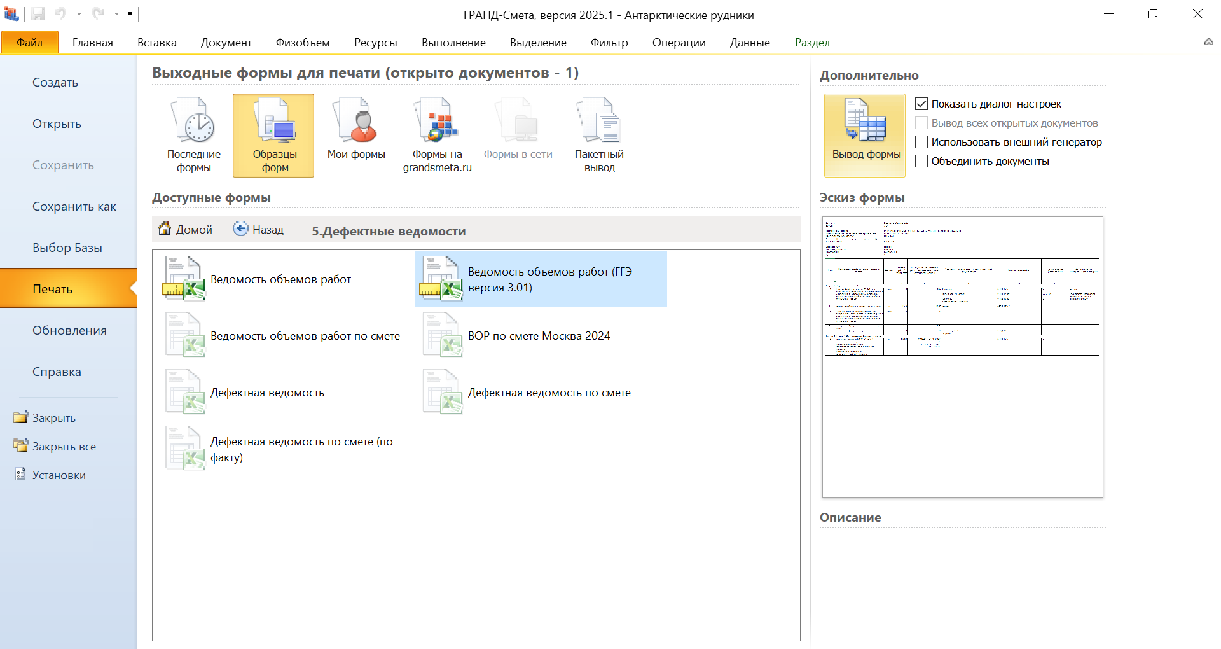The image size is (1221, 649).
Task: Switch to the Операции tab
Action: [679, 42]
